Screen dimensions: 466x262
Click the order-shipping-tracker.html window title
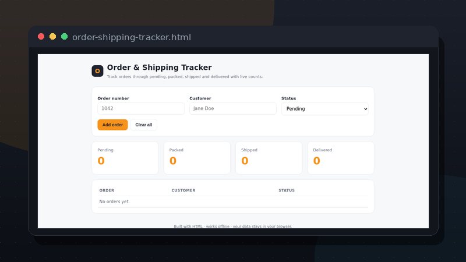point(132,37)
